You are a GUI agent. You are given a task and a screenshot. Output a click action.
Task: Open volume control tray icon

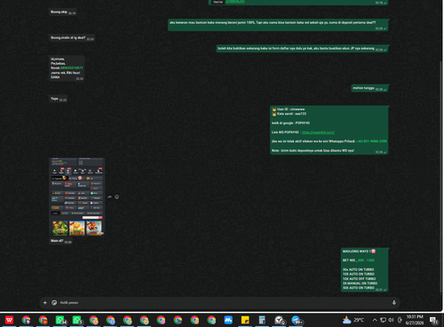click(x=391, y=320)
